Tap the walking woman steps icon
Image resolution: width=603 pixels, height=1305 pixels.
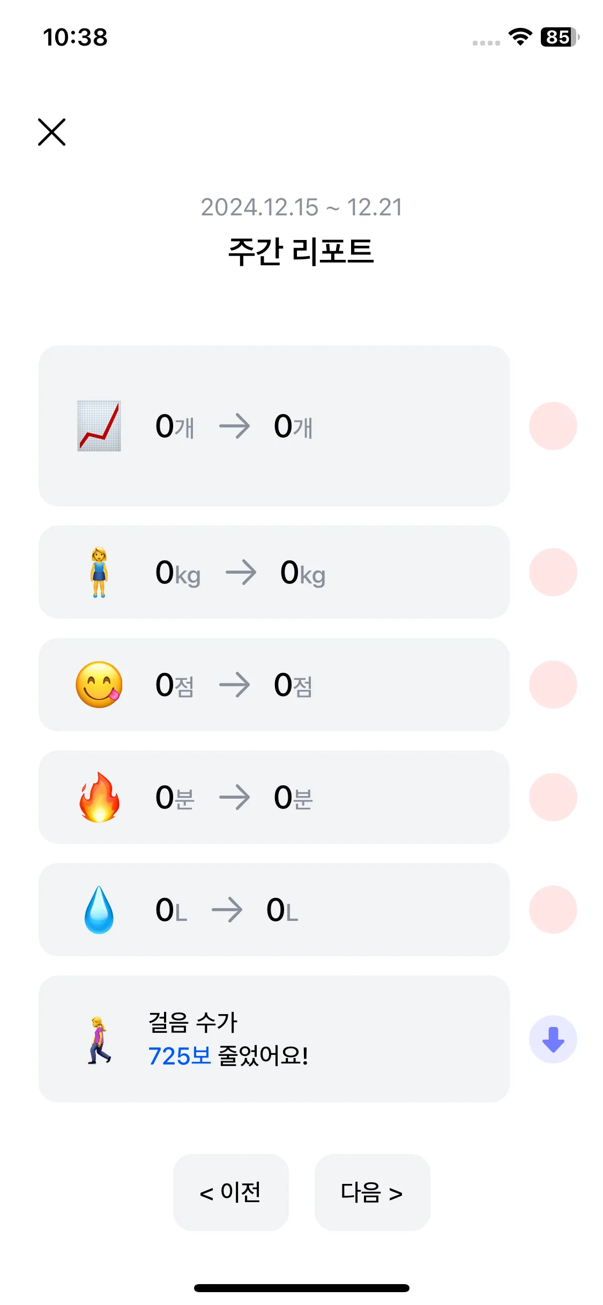tap(99, 1039)
